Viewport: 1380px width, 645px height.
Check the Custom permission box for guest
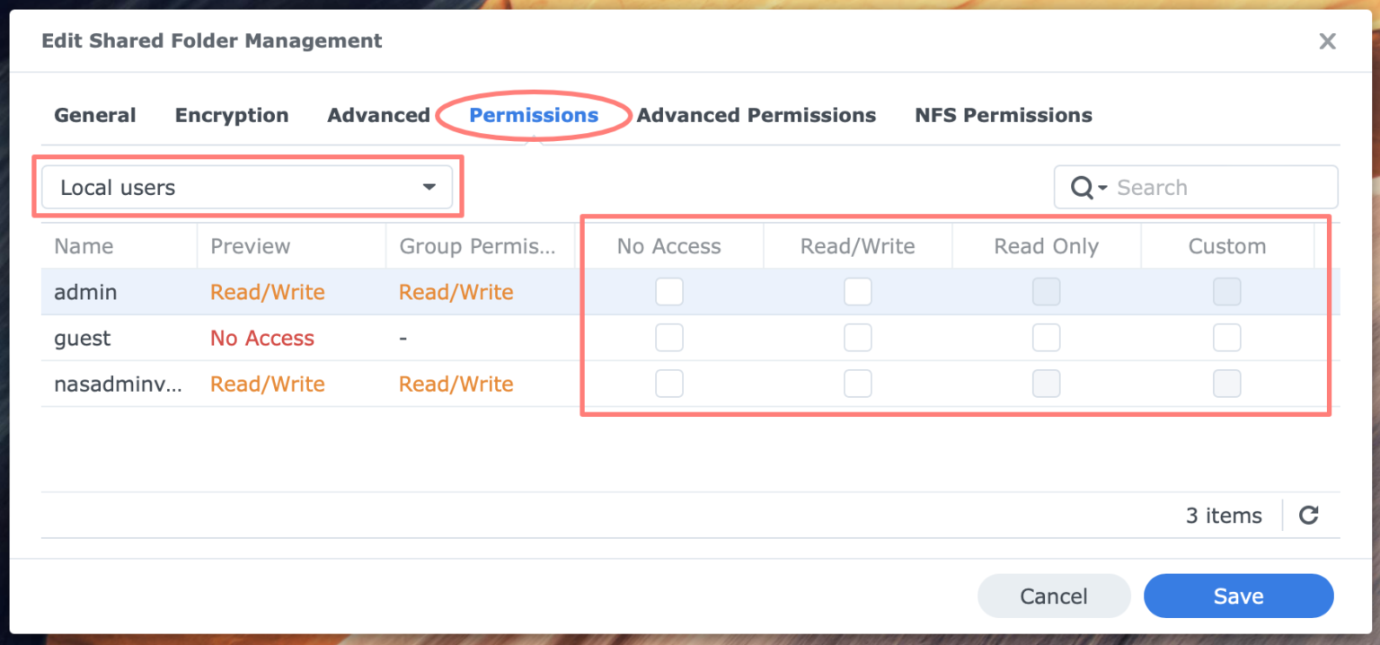click(1226, 337)
